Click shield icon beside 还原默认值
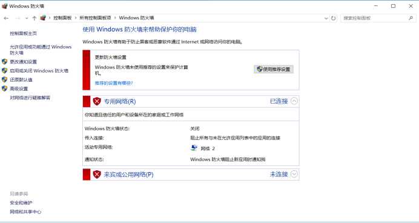 coord(5,79)
